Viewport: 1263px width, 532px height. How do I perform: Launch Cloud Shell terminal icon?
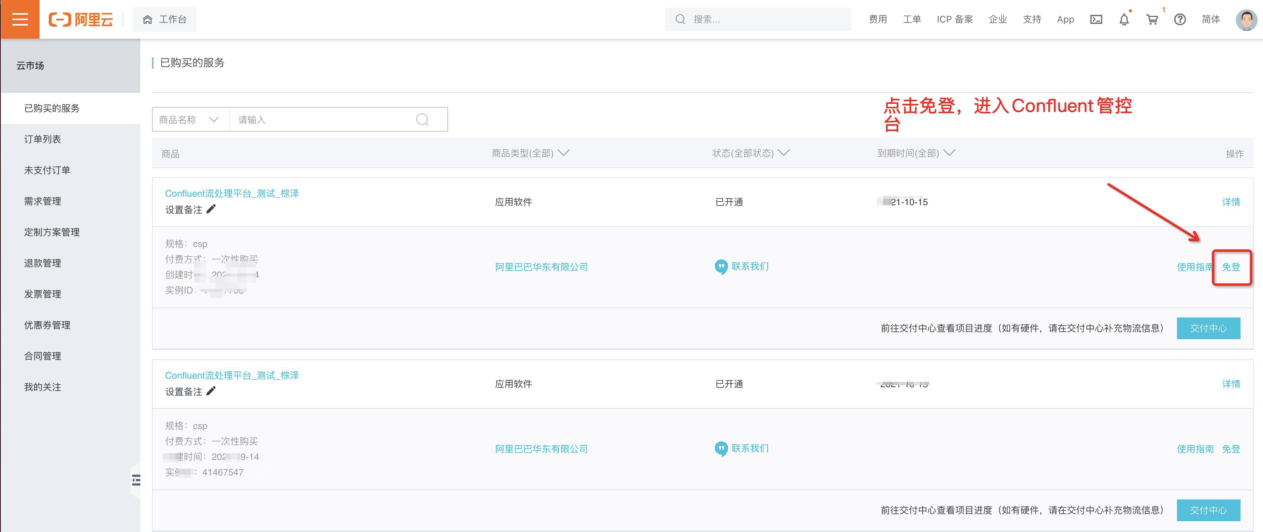[1096, 20]
